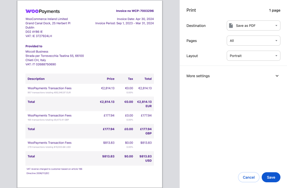Select the VAT number IE 3727924LH text
Image resolution: width=287 pixels, height=188 pixels.
point(39,36)
